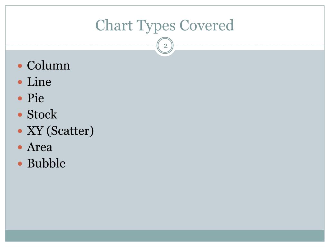Click the word Covered in the title
The width and height of the screenshot is (330, 247).
pos(207,25)
